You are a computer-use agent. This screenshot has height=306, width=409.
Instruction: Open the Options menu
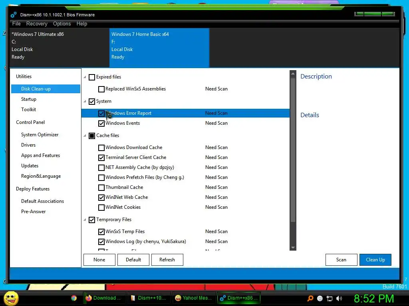click(62, 24)
